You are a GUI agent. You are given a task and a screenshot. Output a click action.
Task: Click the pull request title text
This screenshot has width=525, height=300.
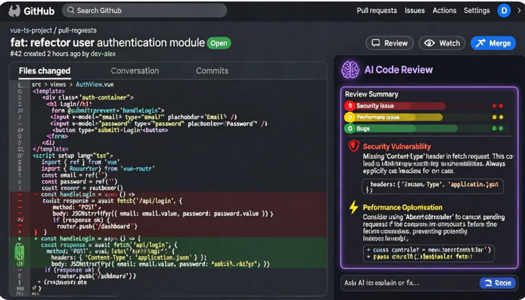108,43
